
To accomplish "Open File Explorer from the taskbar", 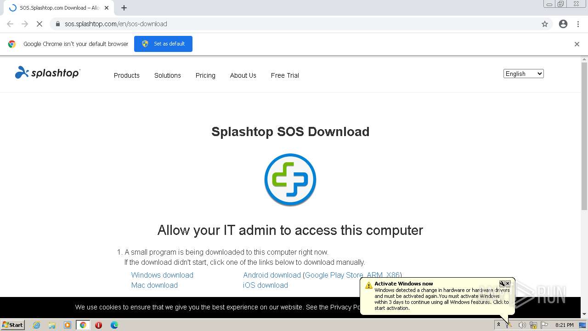I will (x=52, y=325).
